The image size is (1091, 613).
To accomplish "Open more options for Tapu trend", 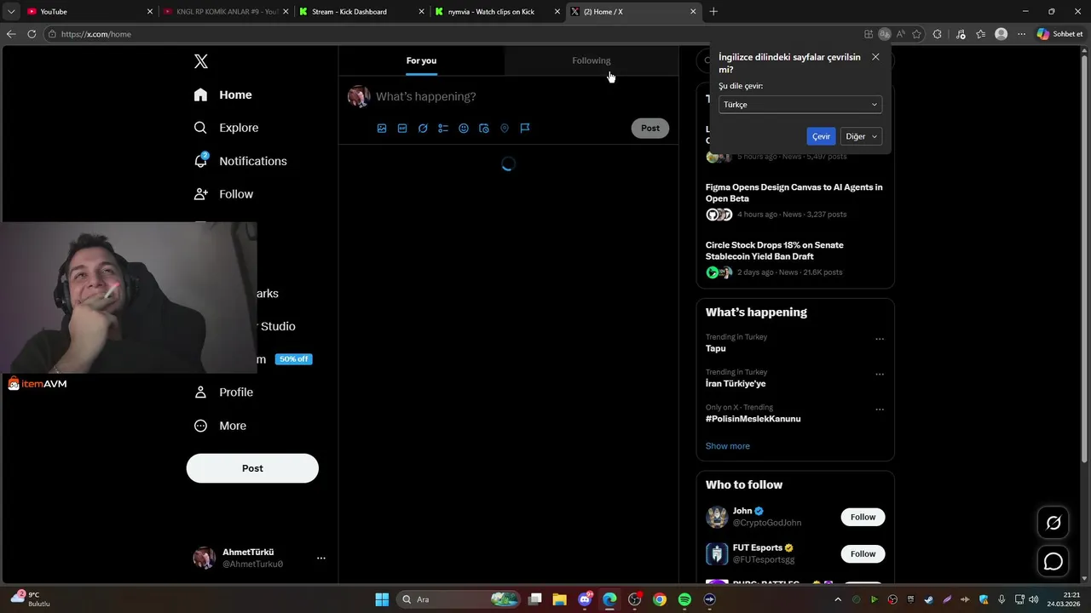I will click(880, 339).
